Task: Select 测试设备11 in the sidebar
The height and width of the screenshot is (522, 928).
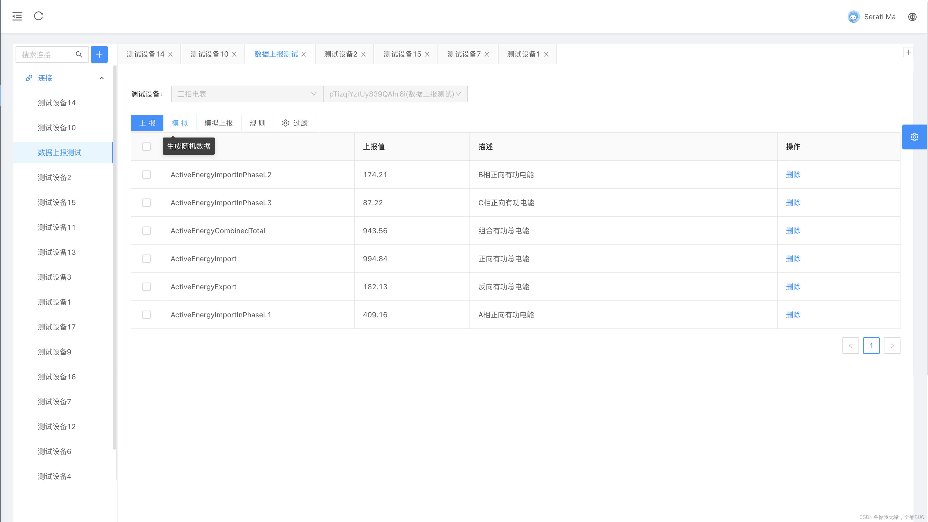Action: [63, 227]
